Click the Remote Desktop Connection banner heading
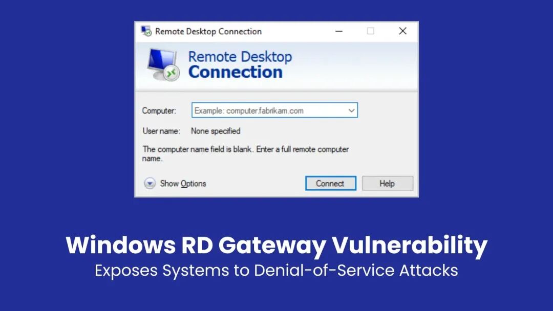The width and height of the screenshot is (553, 311). coord(240,64)
